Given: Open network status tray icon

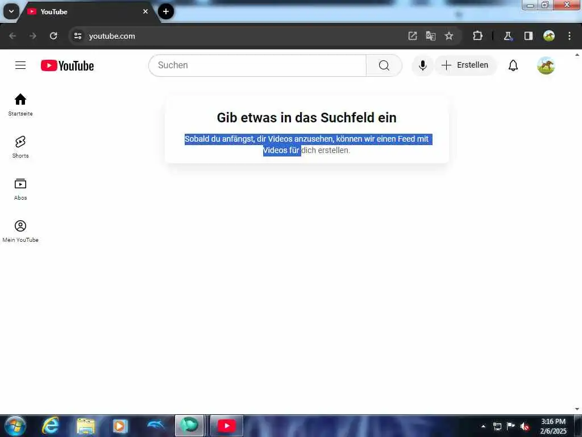Looking at the screenshot, I should point(497,426).
